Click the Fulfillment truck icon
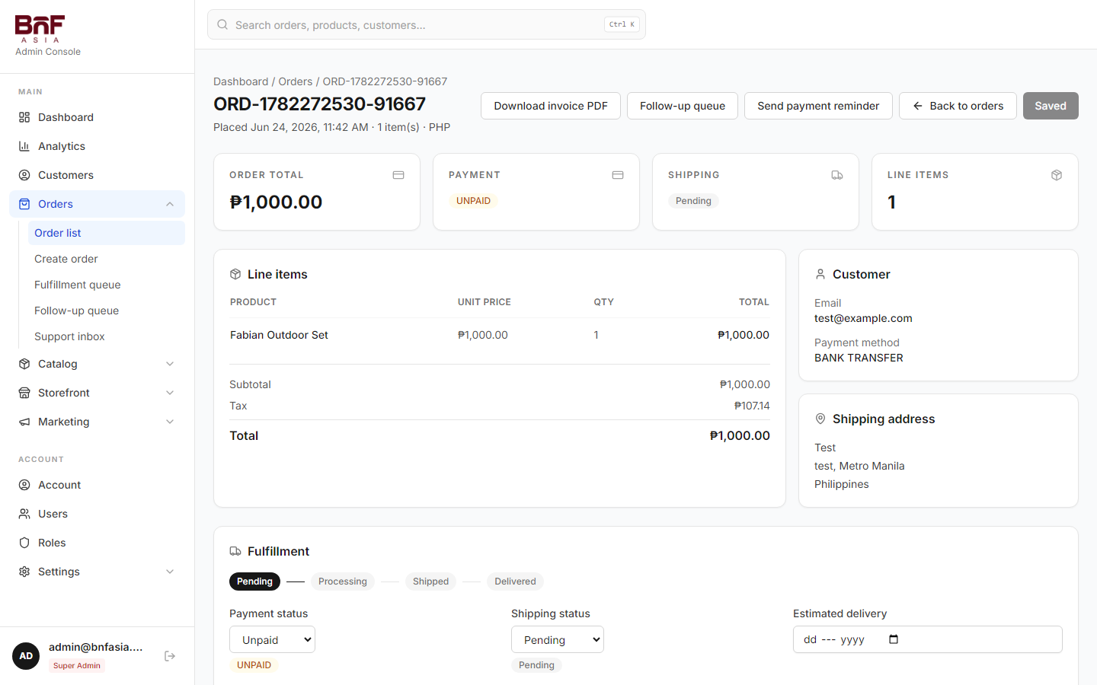Image resolution: width=1097 pixels, height=685 pixels. pos(235,551)
